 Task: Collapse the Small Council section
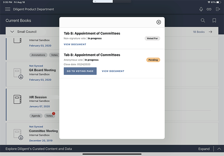point(12,32)
